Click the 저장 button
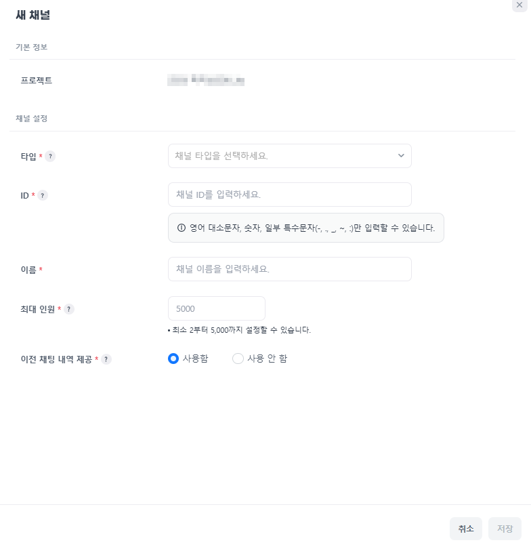 tap(505, 529)
